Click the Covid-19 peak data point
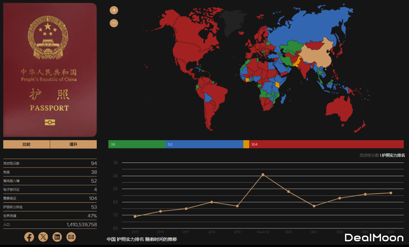This screenshot has height=247, width=409. [263, 175]
